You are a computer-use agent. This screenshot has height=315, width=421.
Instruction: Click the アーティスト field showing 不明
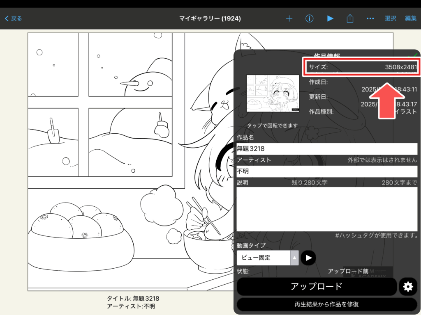pos(327,171)
